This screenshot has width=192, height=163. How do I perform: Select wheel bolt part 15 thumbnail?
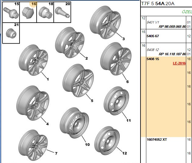pyautogui.click(x=11, y=12)
